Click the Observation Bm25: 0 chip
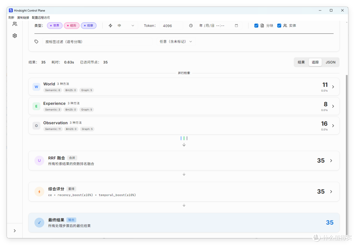 71,129
